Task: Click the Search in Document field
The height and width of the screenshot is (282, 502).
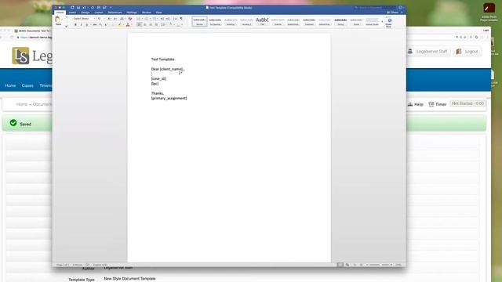Action: point(374,7)
